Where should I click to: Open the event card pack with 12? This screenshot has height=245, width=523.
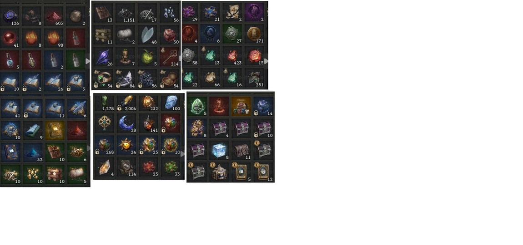click(x=263, y=172)
